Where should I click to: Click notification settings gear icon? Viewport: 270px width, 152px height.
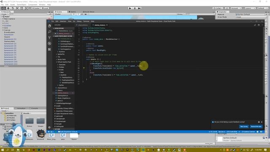259,122
